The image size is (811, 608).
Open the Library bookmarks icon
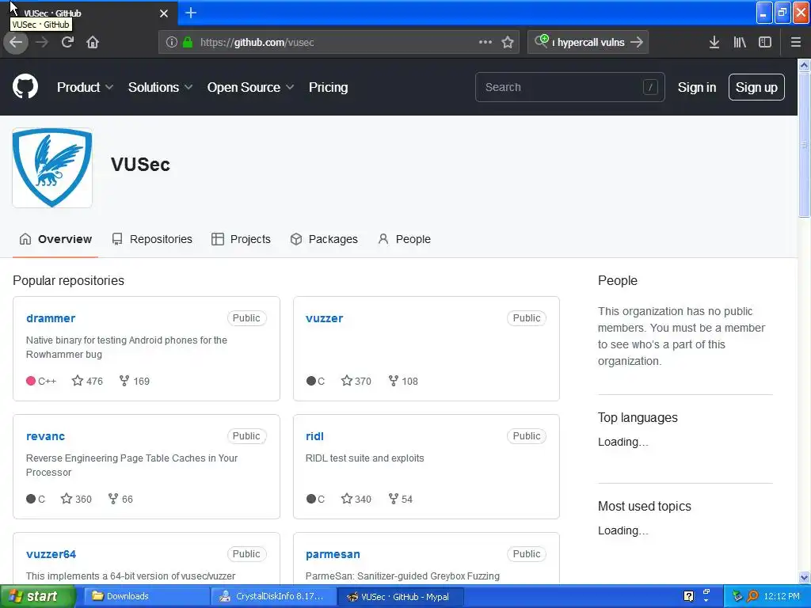pos(740,43)
